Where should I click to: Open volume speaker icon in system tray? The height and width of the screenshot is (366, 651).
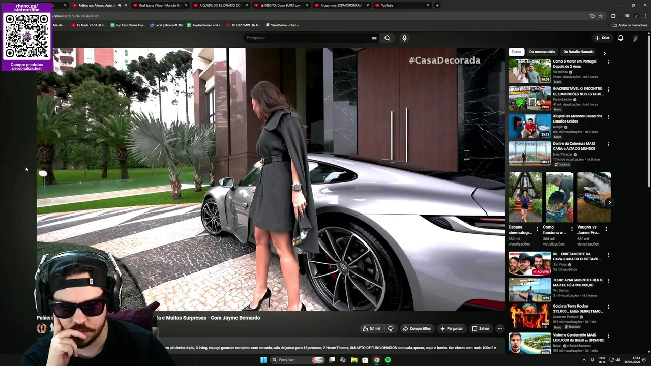618,360
